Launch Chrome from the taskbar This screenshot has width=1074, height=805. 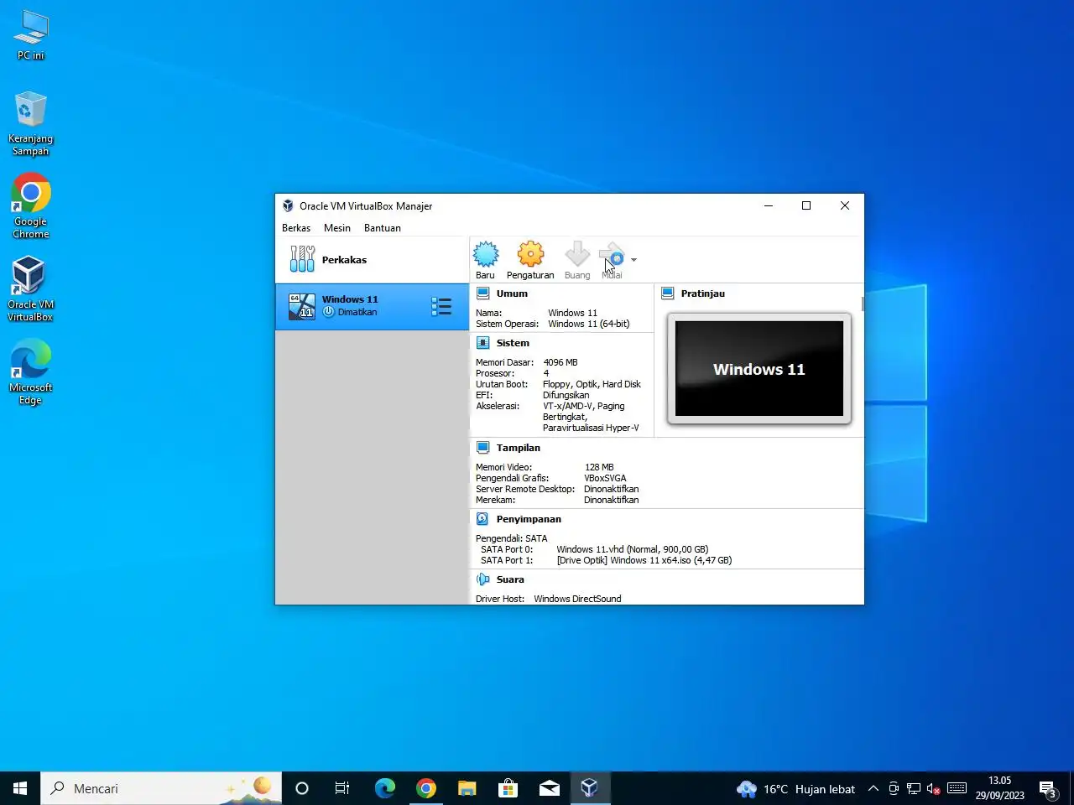coord(425,788)
